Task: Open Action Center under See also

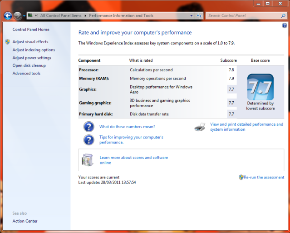Action: [25, 221]
